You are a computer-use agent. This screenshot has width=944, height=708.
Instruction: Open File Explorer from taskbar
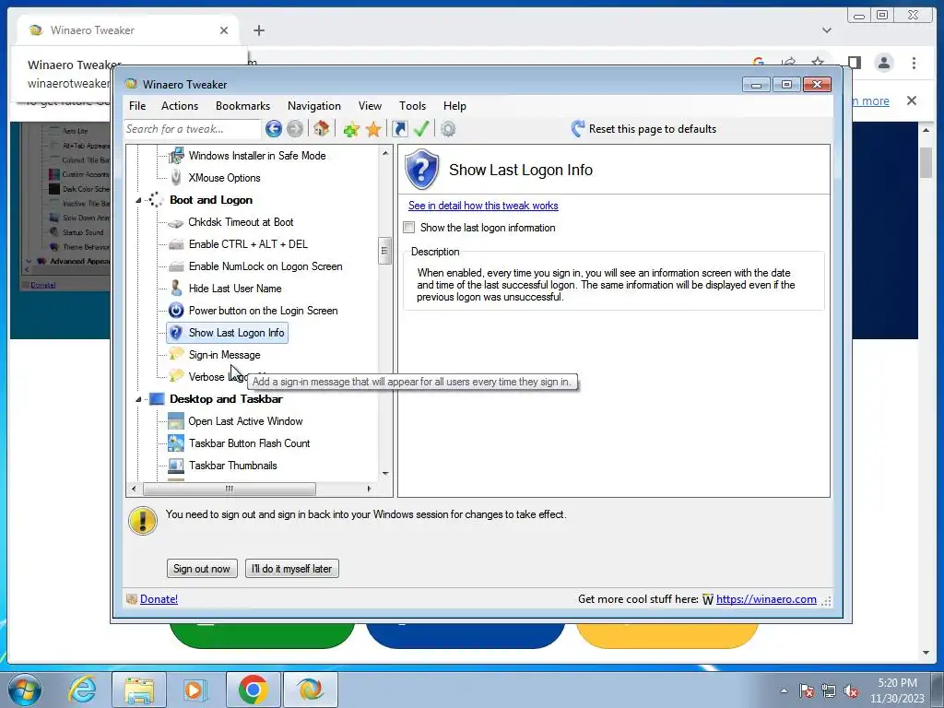pyautogui.click(x=139, y=690)
